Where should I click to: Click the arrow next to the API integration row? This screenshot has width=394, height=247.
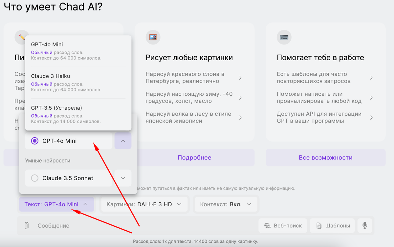pyautogui.click(x=371, y=117)
